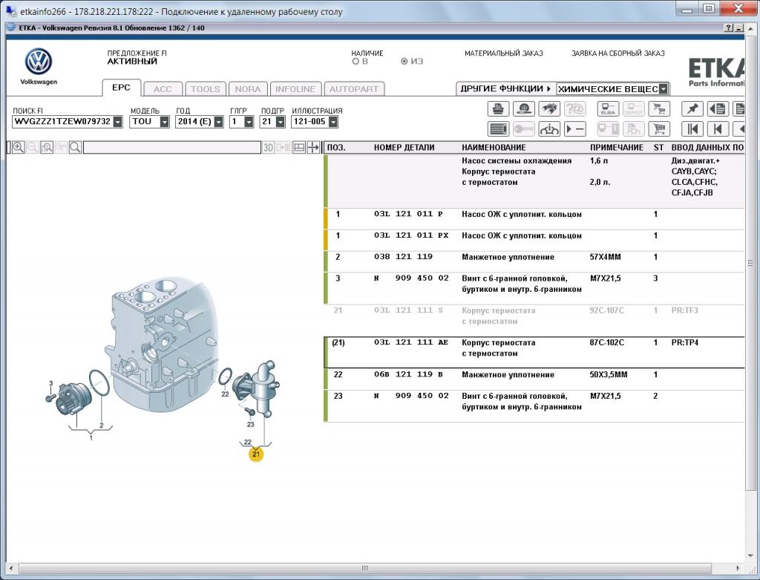
Task: Click the VIN field WVGZZZ1TZEW079732
Action: click(62, 122)
